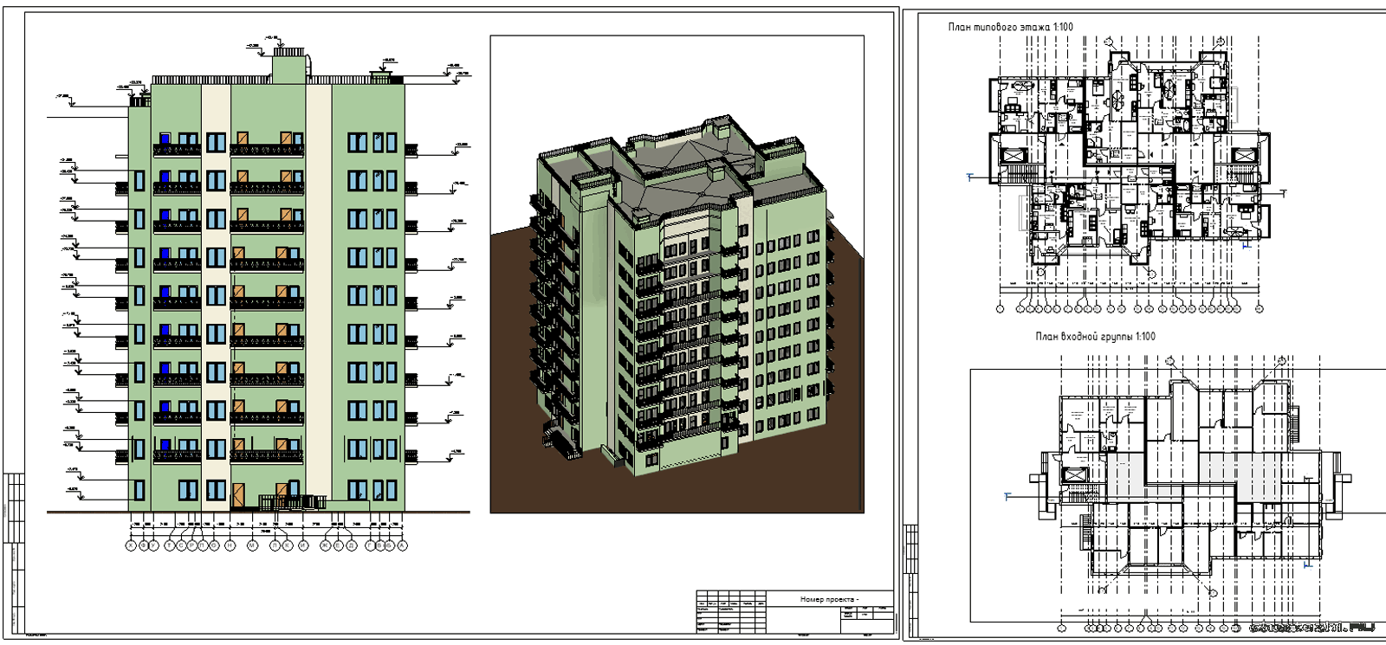Click blue section marker left of typical floor plan
1386x645 pixels.
tap(970, 177)
